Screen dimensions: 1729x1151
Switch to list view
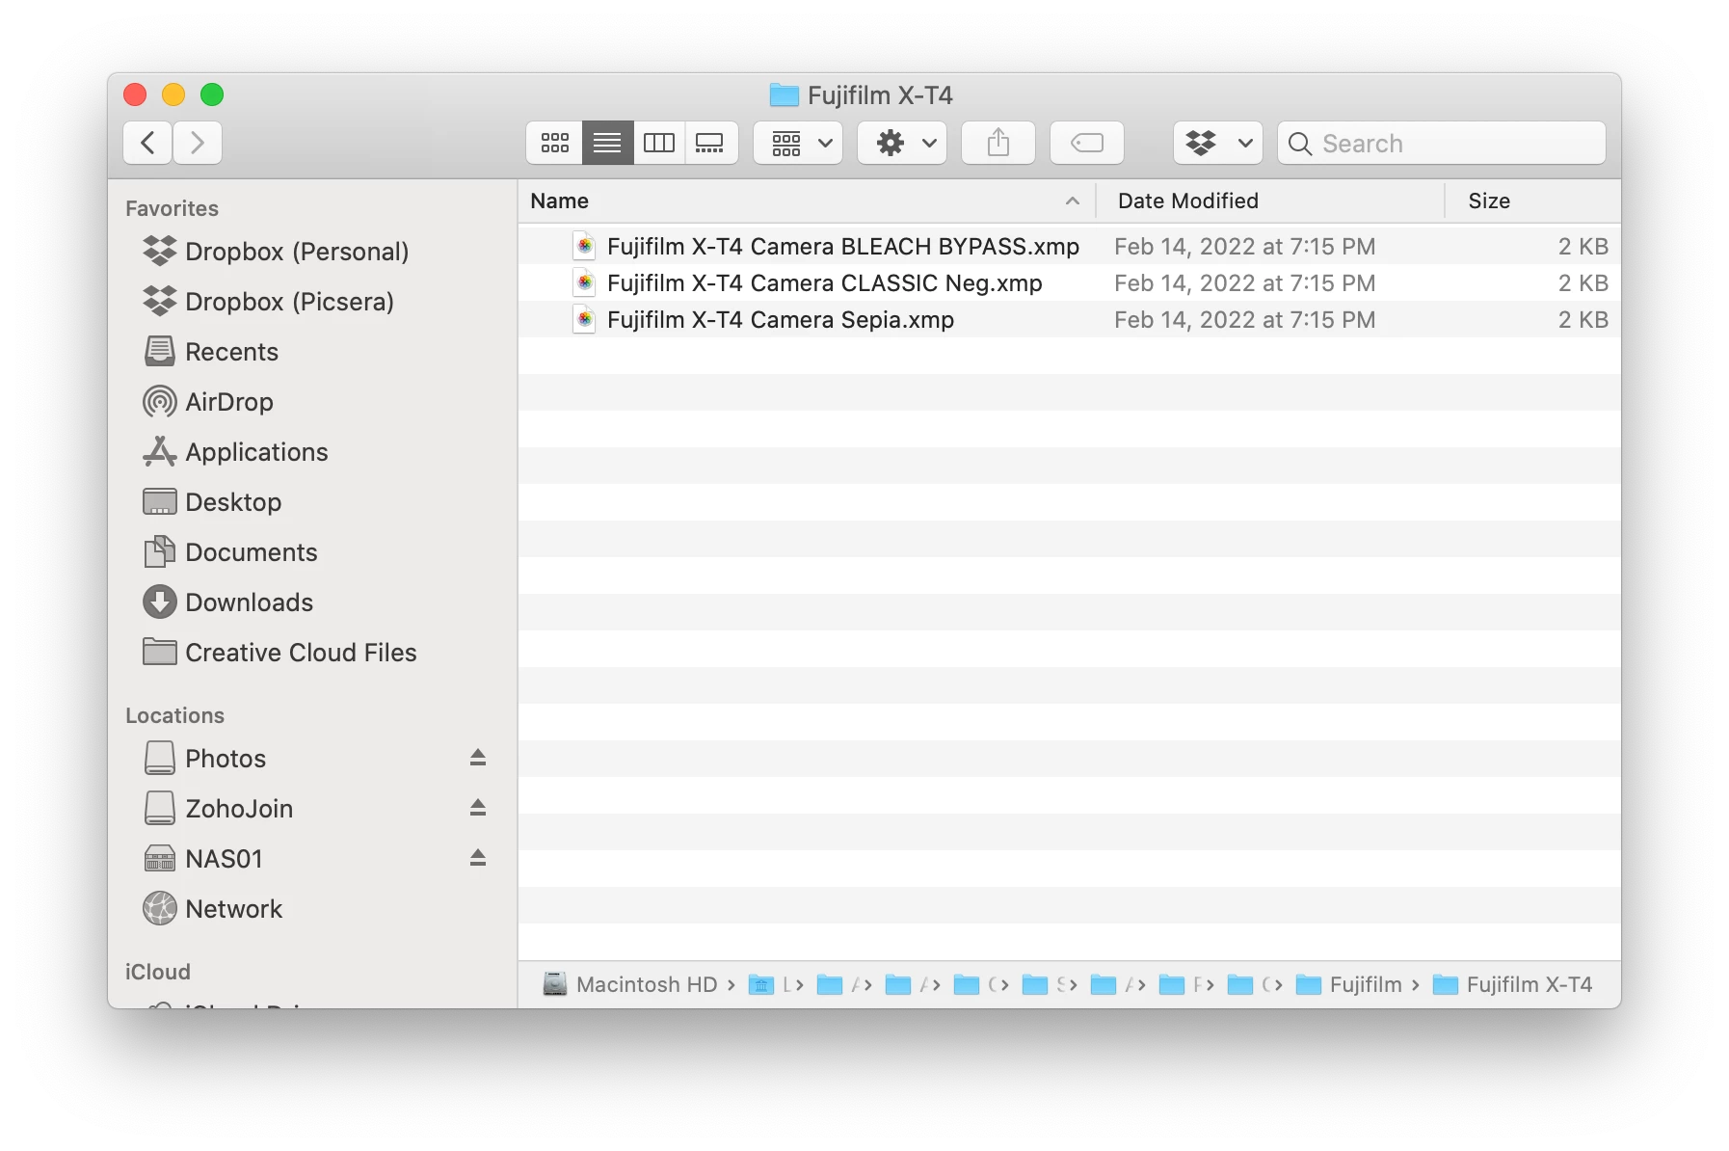(x=607, y=143)
